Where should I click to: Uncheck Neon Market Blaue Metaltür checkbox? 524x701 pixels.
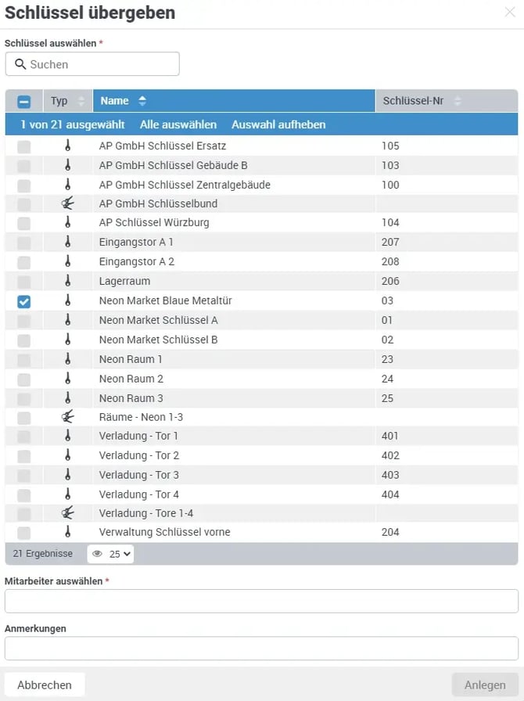(23, 302)
